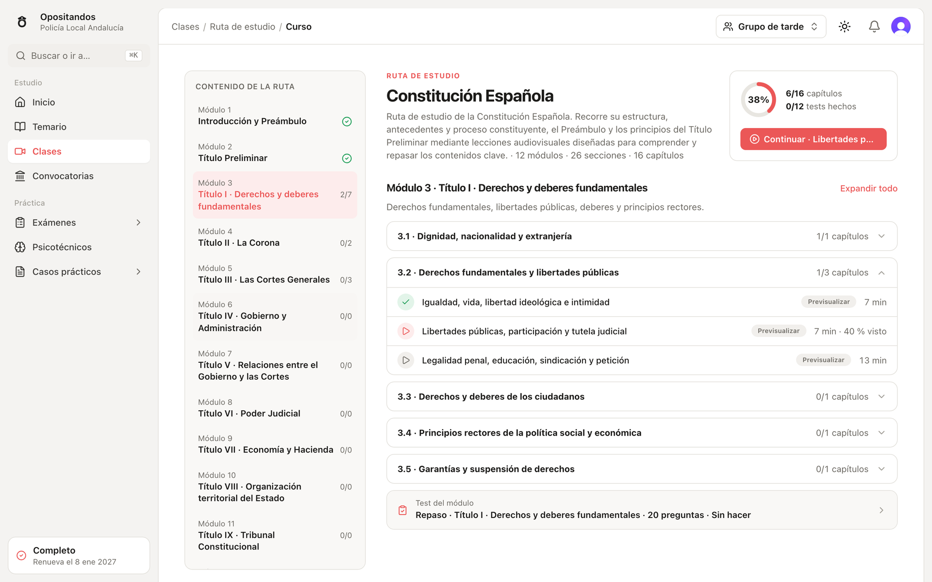Open Test del módulo chevron arrow

tap(882, 510)
